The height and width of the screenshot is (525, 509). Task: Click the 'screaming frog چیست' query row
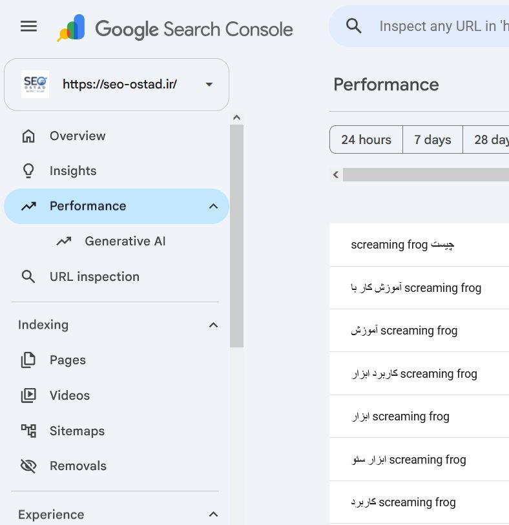[x=419, y=245]
